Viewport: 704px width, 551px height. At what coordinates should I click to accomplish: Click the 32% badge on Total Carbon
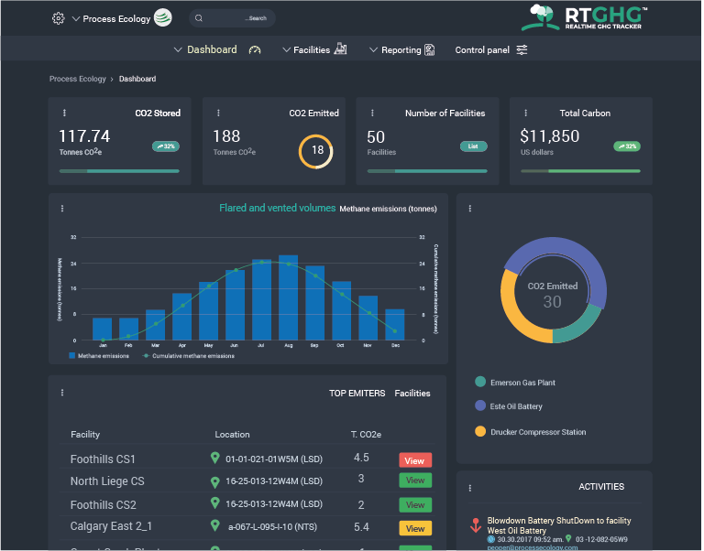click(x=627, y=146)
